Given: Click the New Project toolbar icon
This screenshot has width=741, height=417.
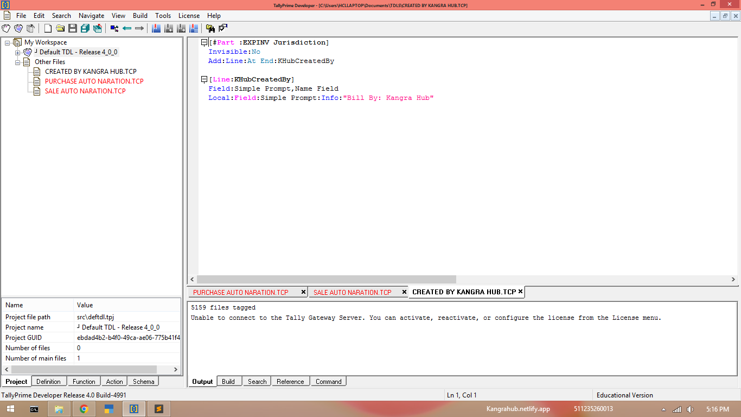Looking at the screenshot, I should pos(6,28).
